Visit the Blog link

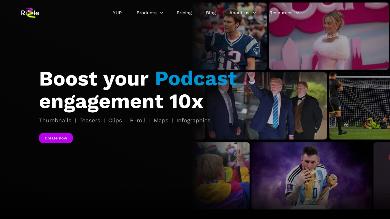click(211, 13)
